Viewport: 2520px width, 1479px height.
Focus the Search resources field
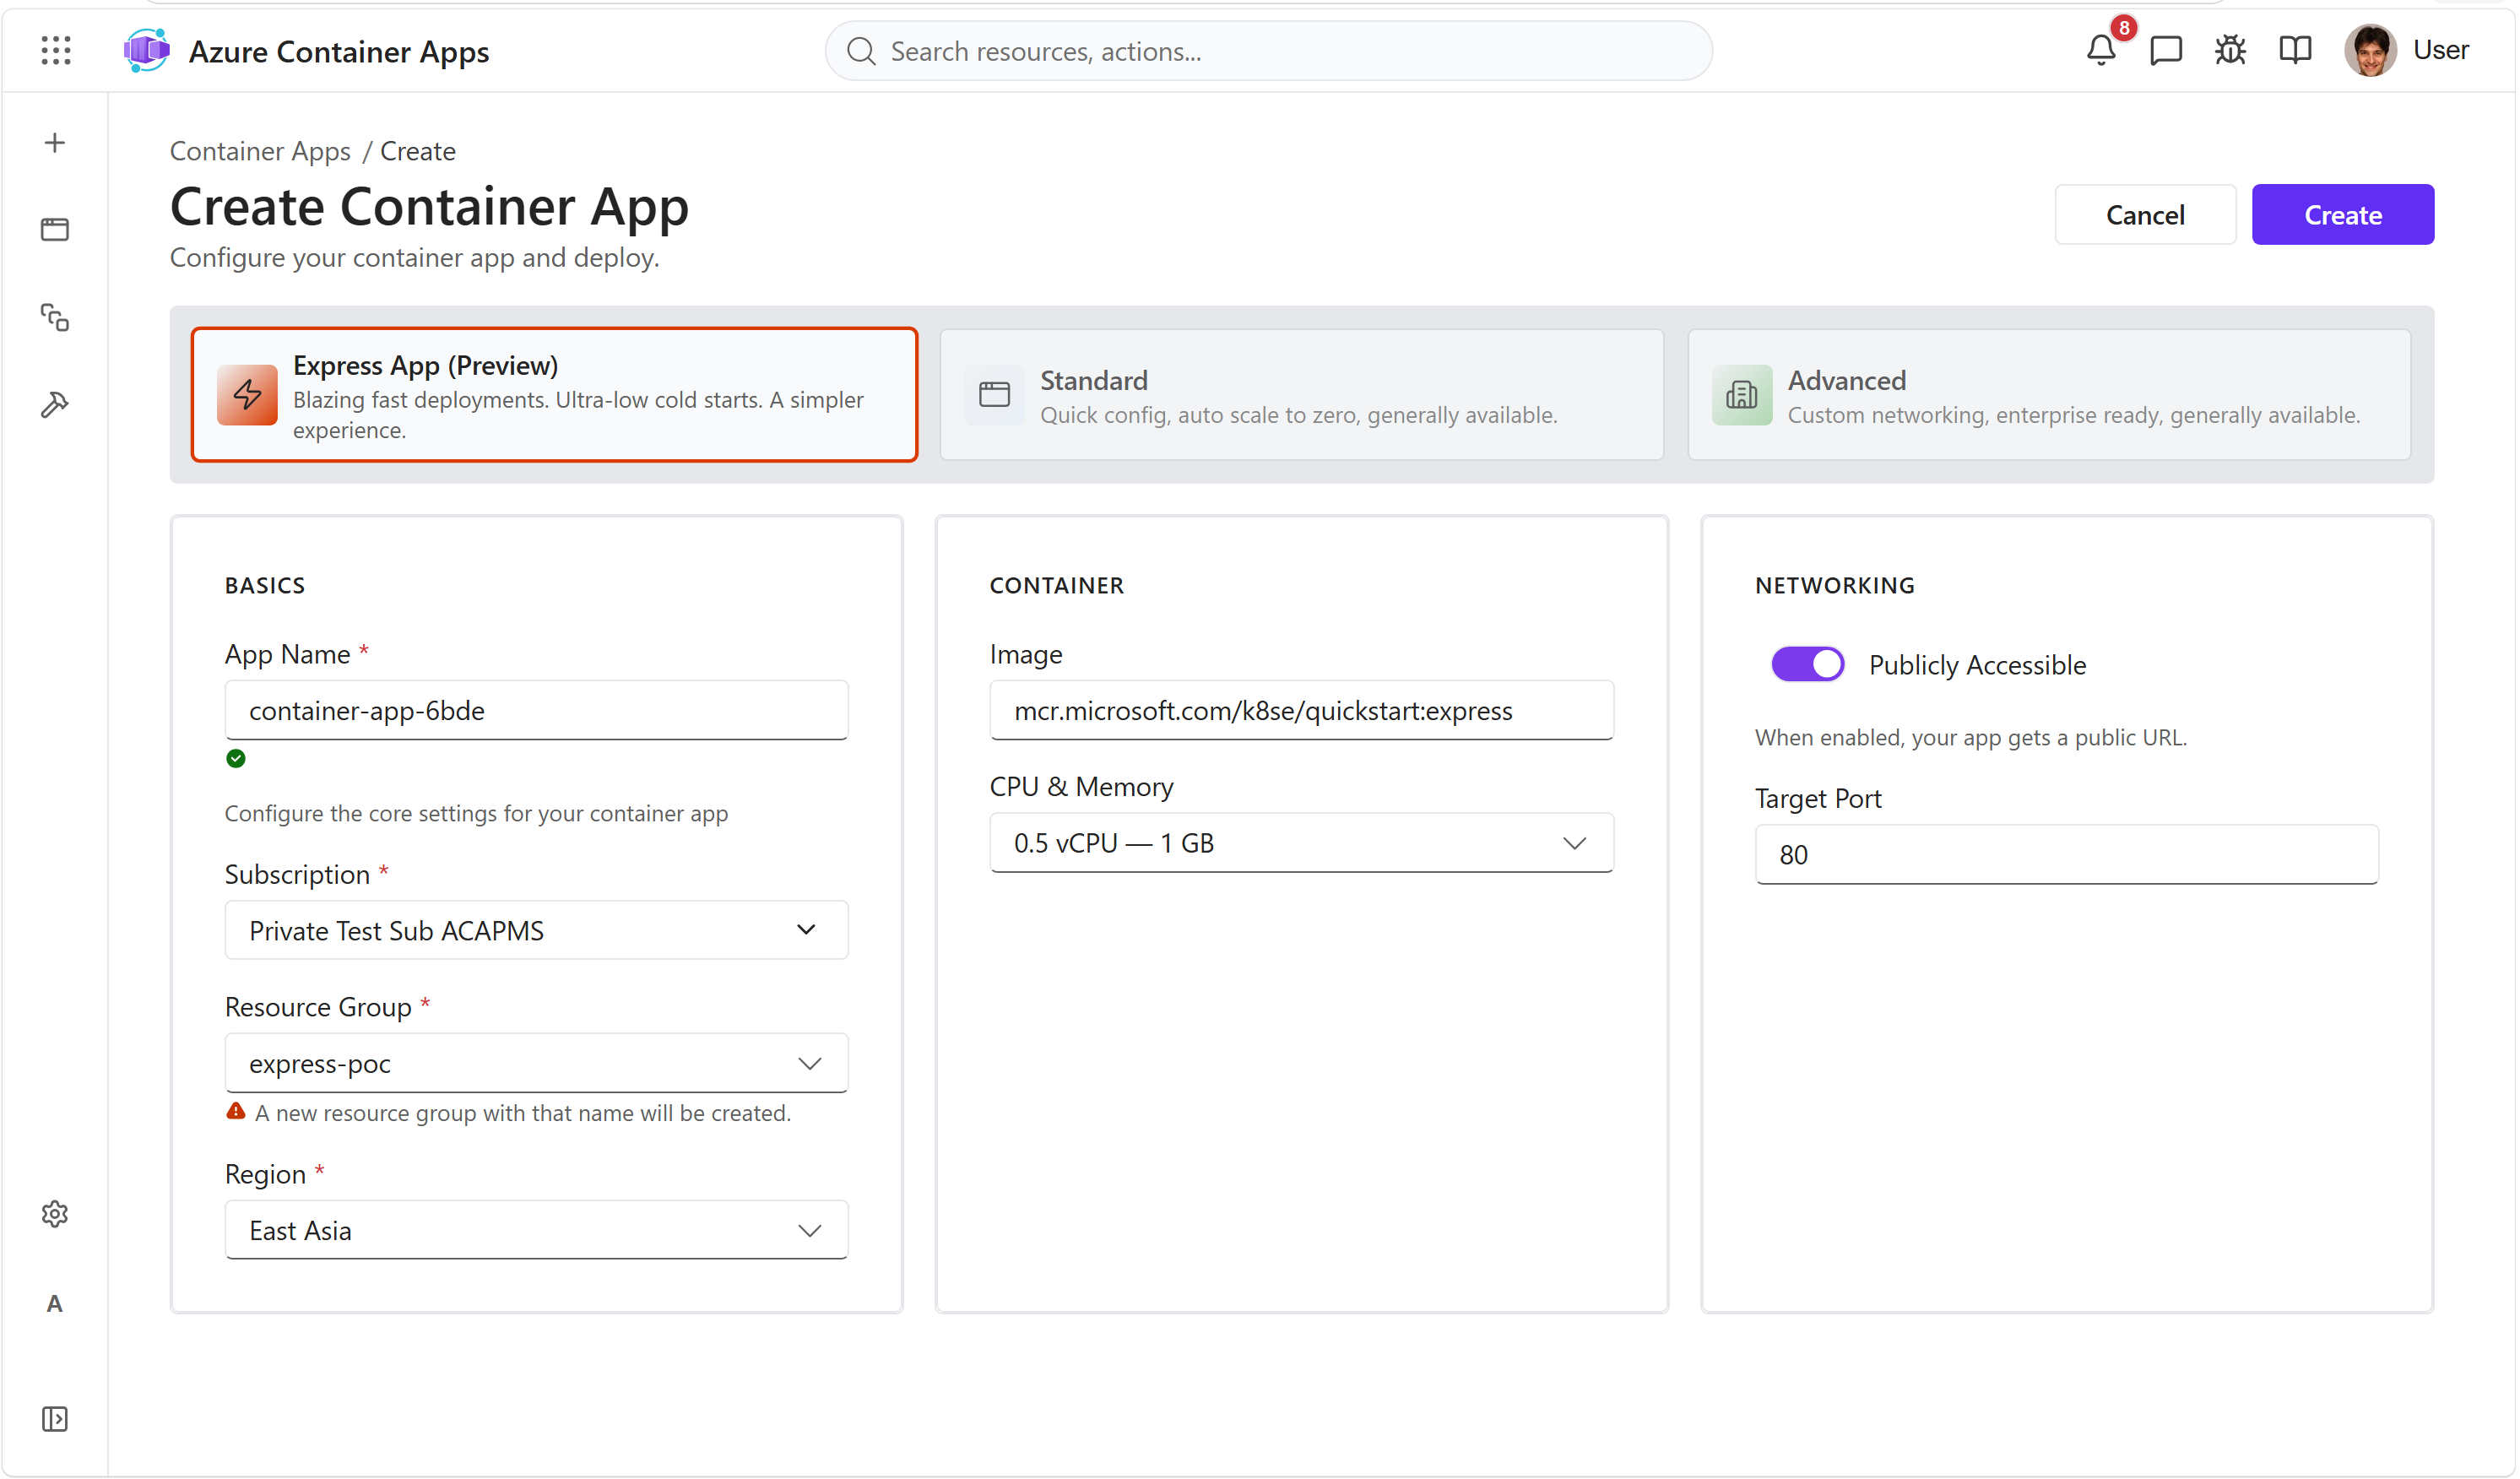pyautogui.click(x=1269, y=51)
